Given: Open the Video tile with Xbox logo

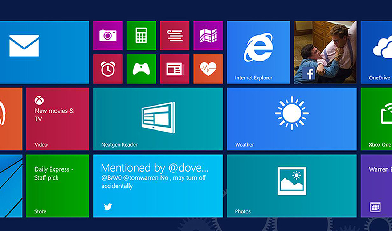Looking at the screenshot, I should [x=58, y=119].
